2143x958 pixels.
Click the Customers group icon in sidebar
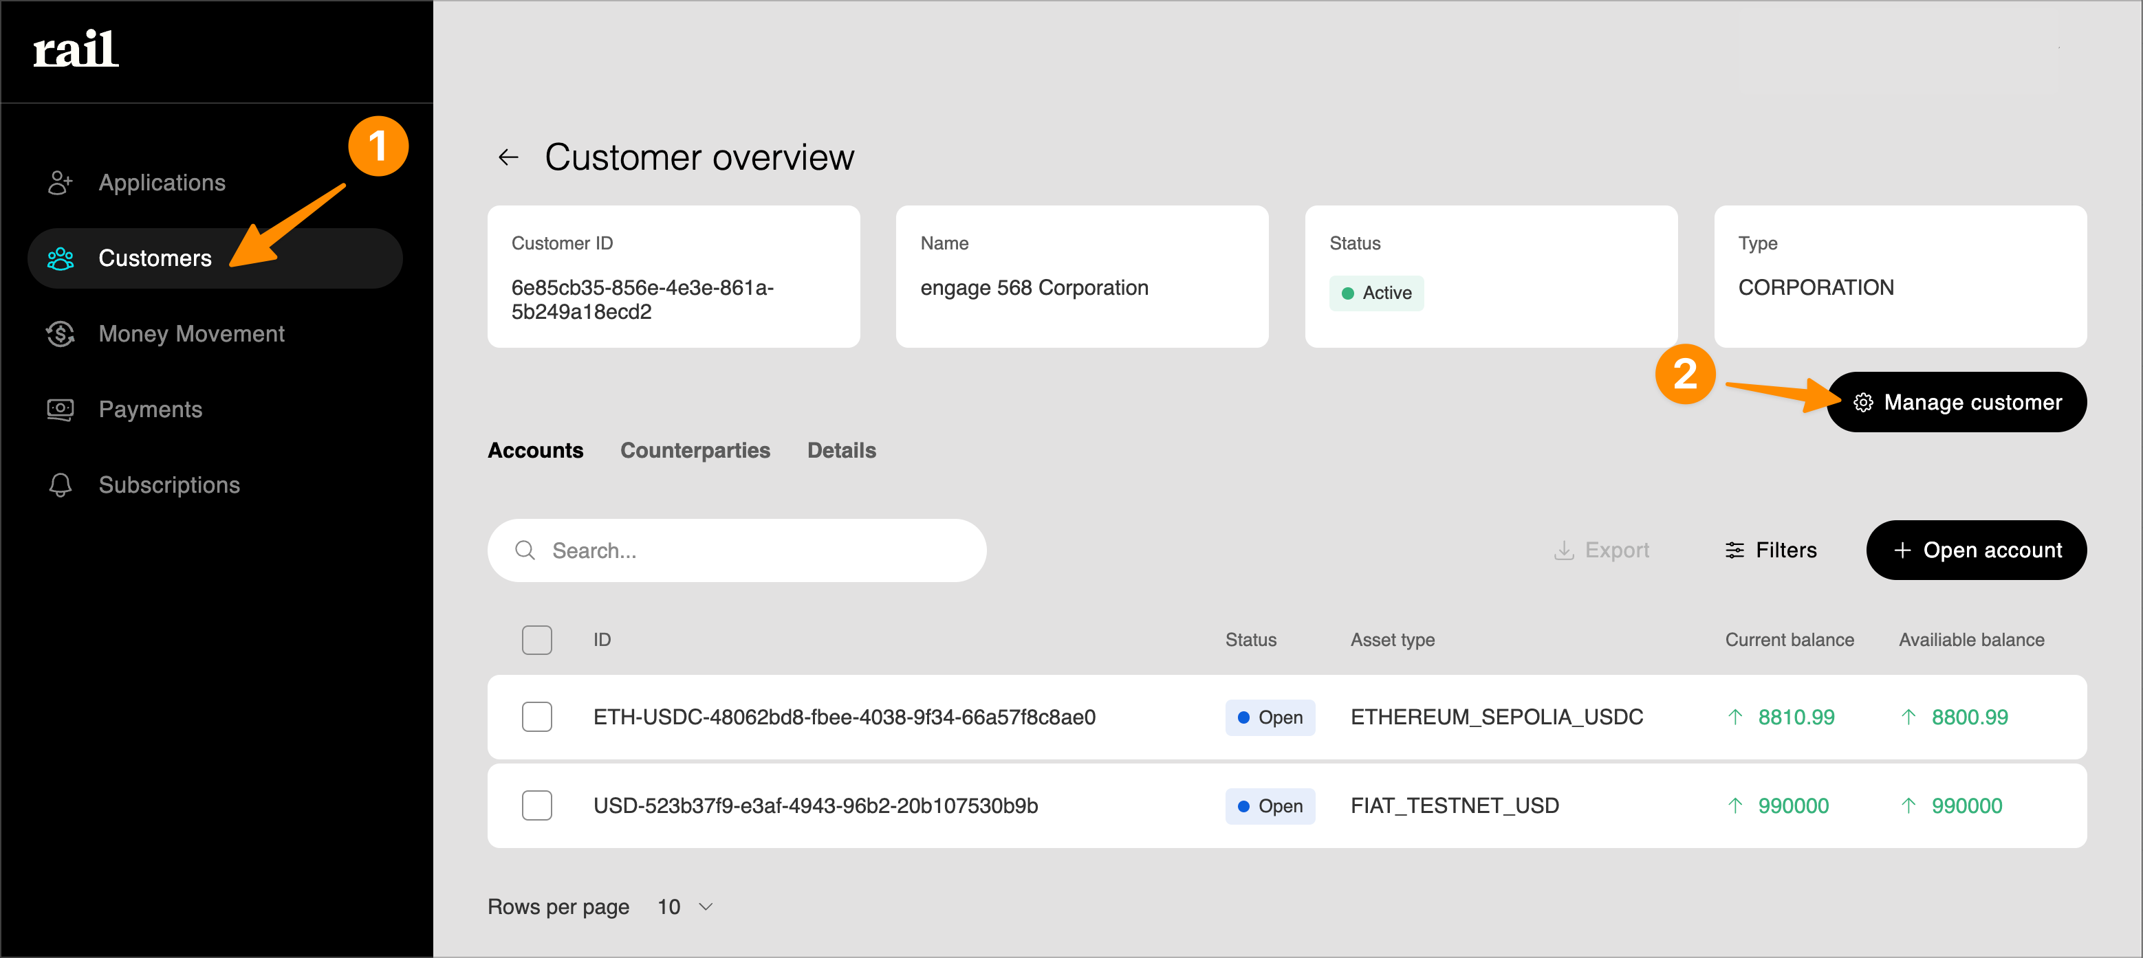[60, 258]
